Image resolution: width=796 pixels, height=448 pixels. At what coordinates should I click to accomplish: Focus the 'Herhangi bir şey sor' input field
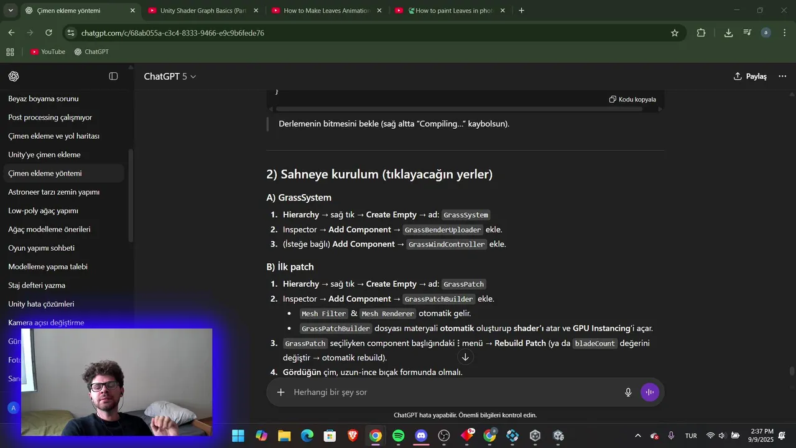tap(454, 392)
